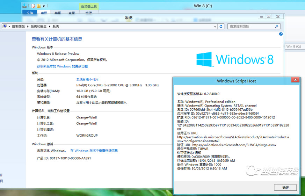This screenshot has width=305, height=196.
Task: Click the 64 位操作系统 value
Action: pyautogui.click(x=87, y=97)
